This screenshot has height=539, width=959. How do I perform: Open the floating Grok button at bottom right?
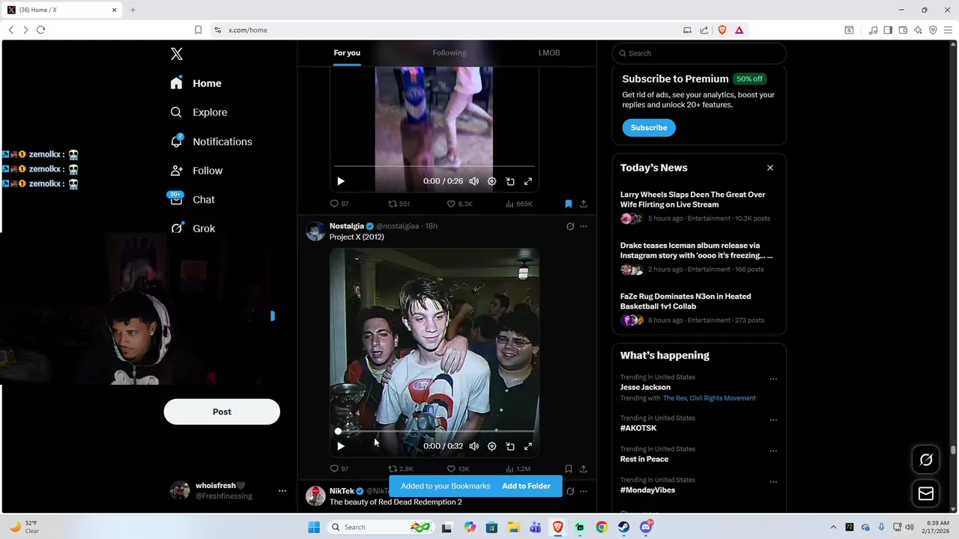pyautogui.click(x=926, y=460)
